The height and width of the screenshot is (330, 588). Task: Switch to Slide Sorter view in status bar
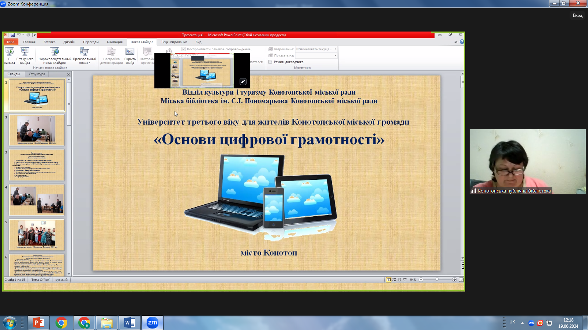coord(394,280)
